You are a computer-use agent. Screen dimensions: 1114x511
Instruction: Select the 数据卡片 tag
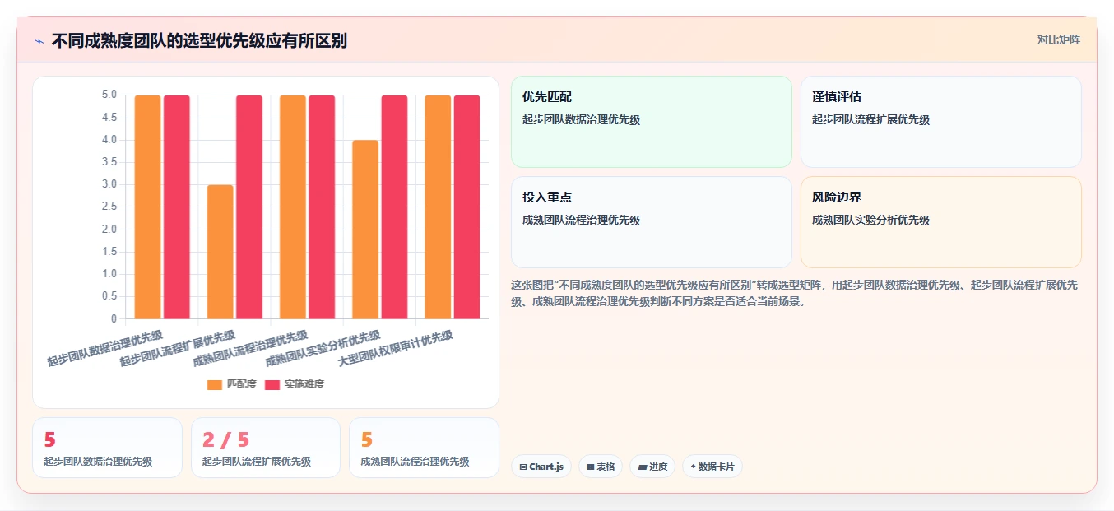coord(712,467)
